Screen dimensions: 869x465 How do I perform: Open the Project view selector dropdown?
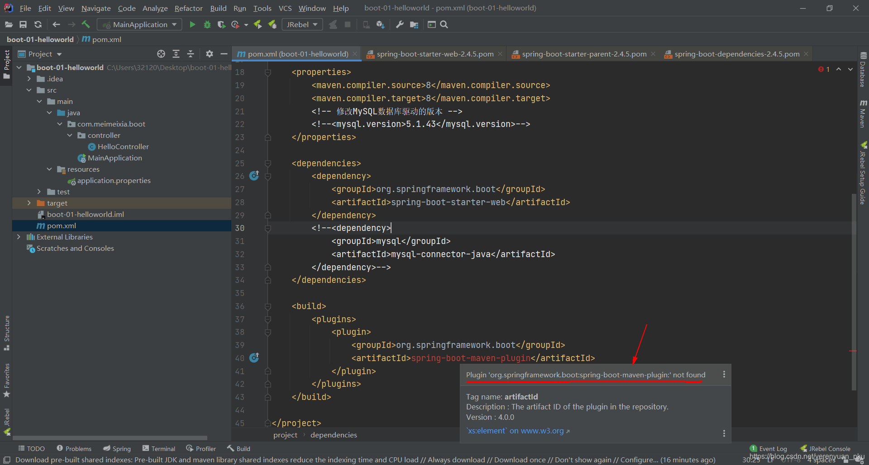[x=40, y=54]
